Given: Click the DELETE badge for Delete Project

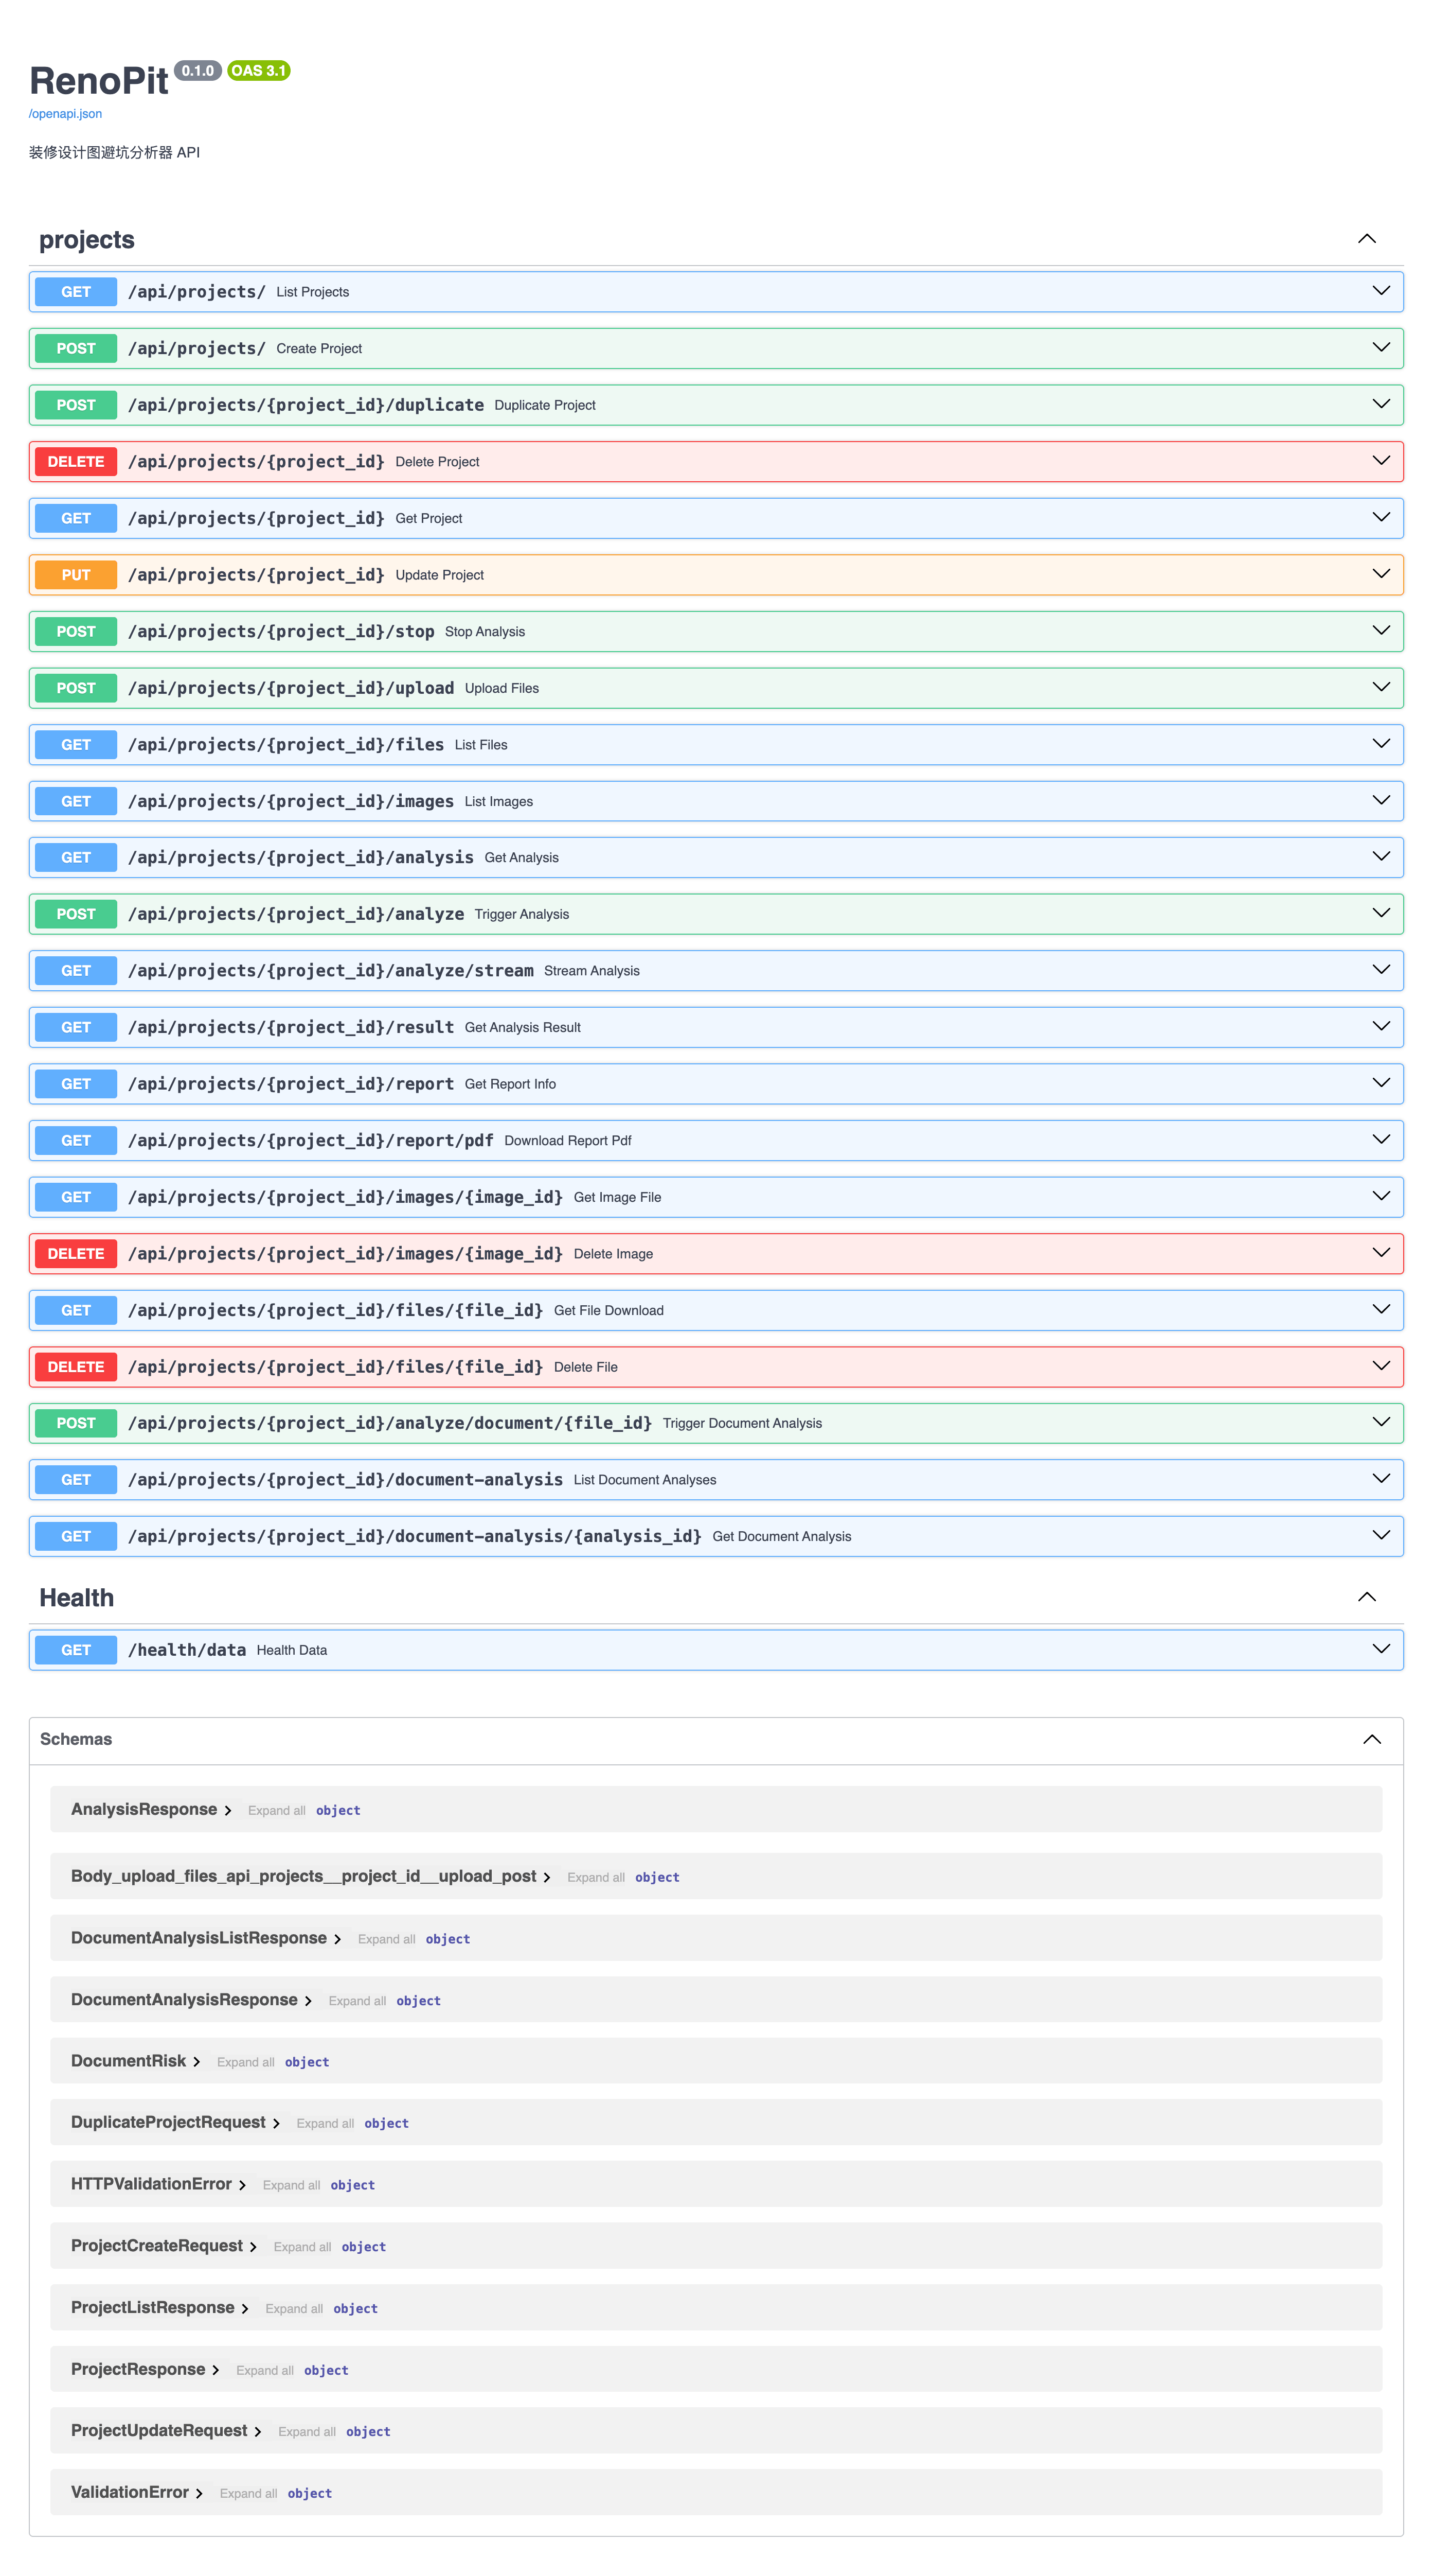Looking at the screenshot, I should 76,461.
